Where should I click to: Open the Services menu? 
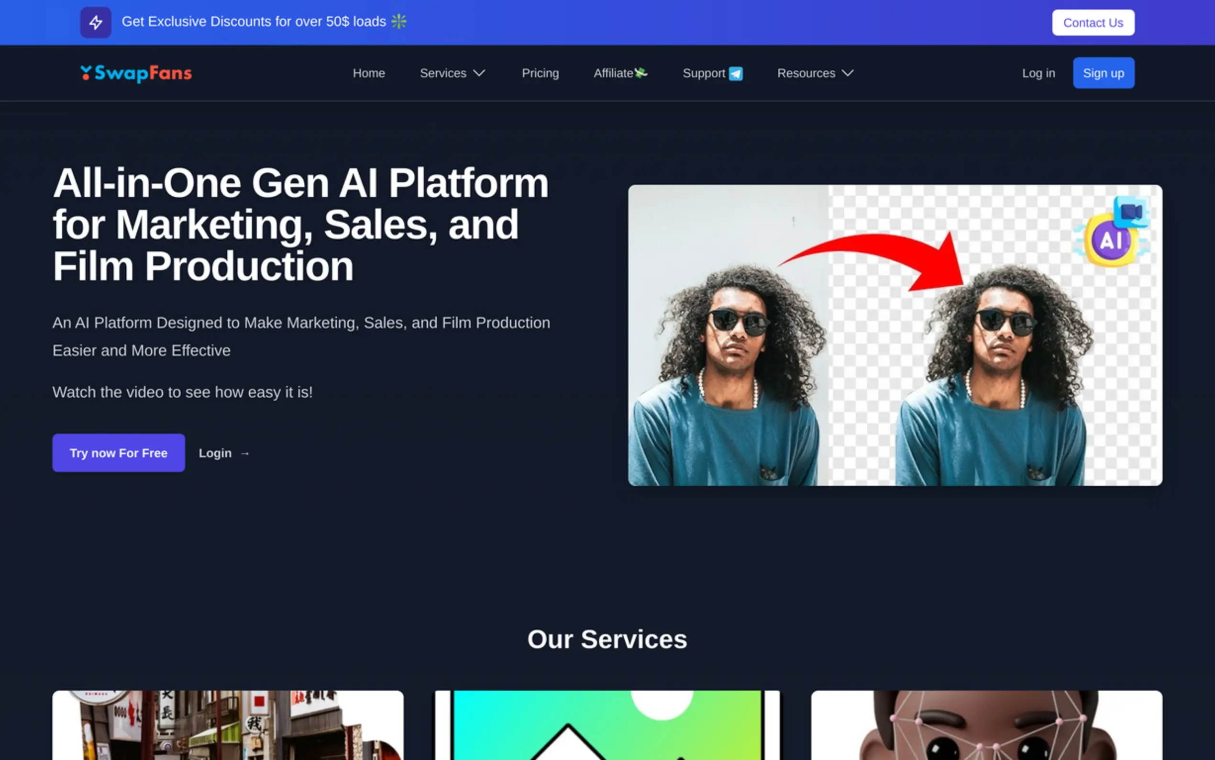(443, 73)
